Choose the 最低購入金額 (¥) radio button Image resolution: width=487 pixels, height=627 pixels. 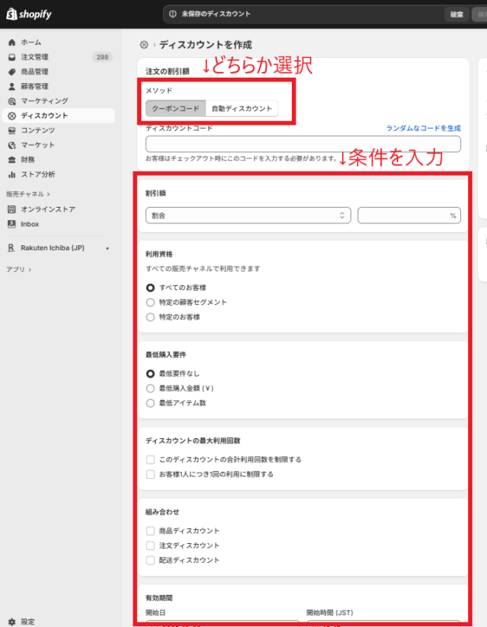[151, 388]
